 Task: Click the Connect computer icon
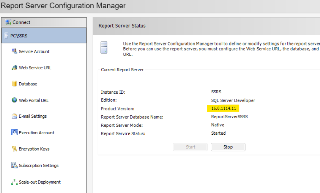(x=8, y=22)
